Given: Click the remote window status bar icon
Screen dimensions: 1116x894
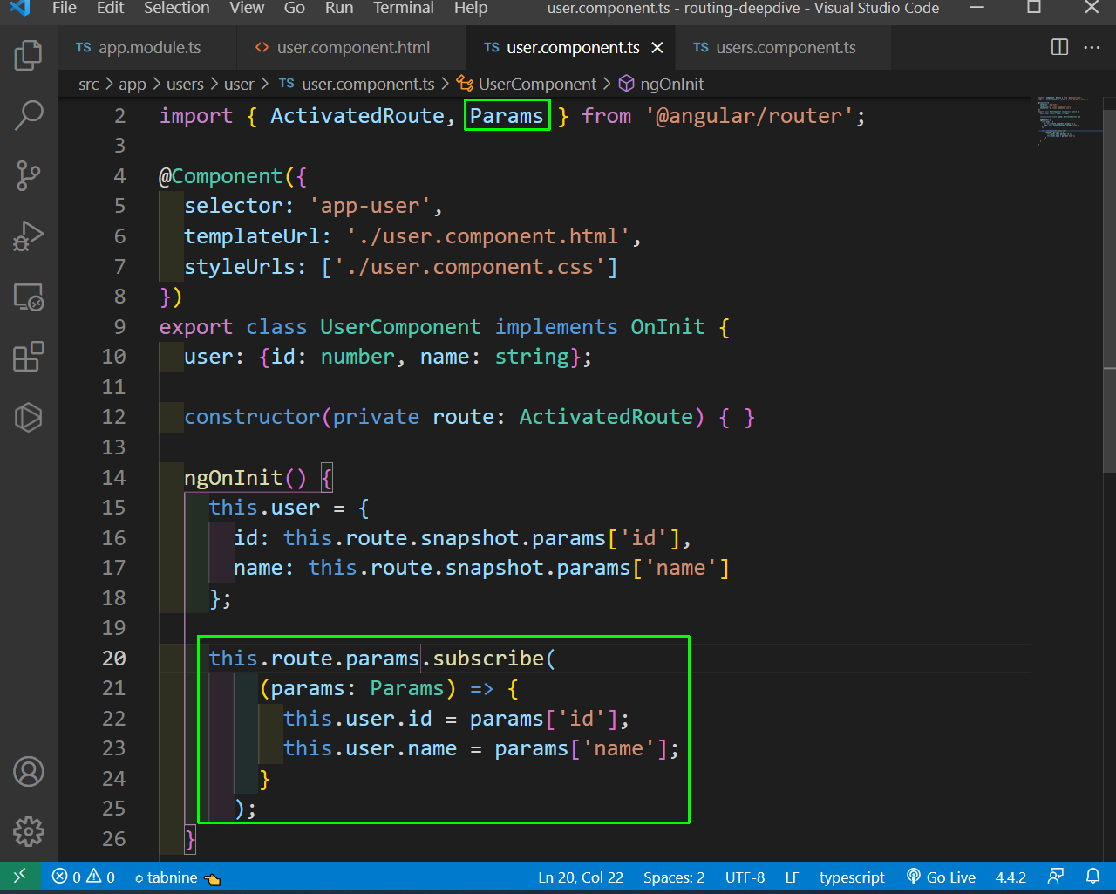Looking at the screenshot, I should coord(20,877).
